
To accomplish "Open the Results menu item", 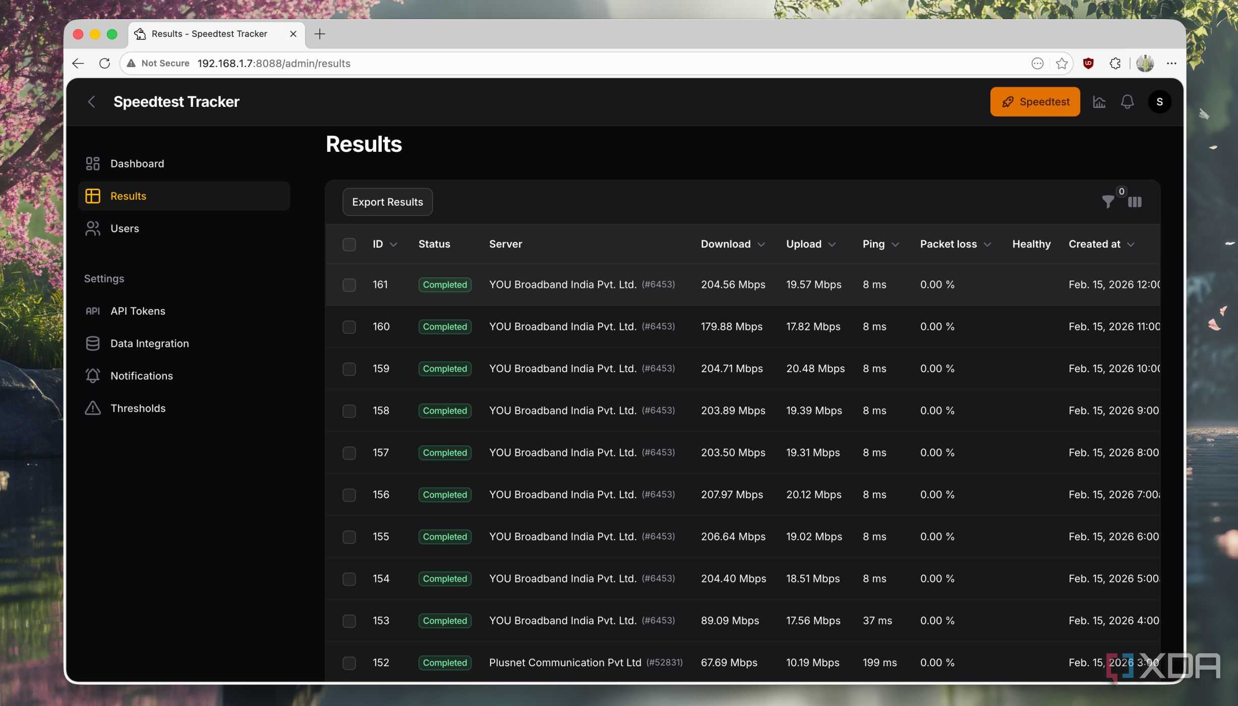I will (184, 196).
